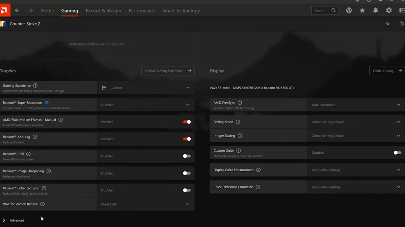Viewport: 405px width, 227px height.
Task: Open help for Wait for Vertical Refresh
Action: pyautogui.click(x=43, y=204)
